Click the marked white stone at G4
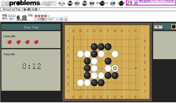 point(115,68)
